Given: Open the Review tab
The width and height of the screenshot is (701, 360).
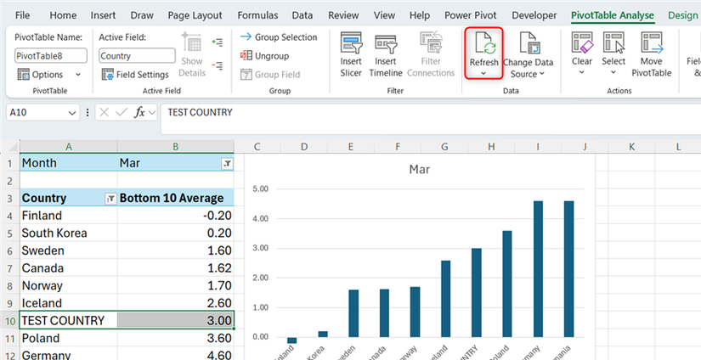Looking at the screenshot, I should point(343,15).
